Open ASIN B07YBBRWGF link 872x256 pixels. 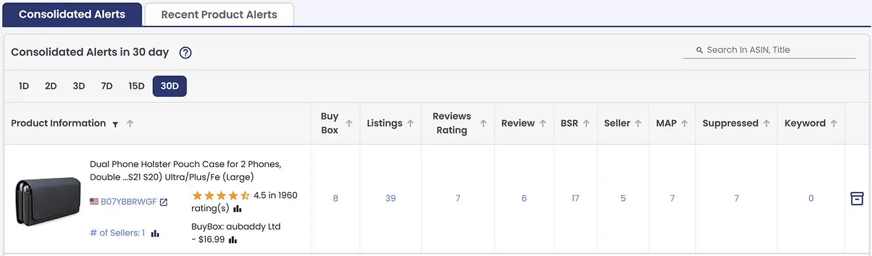[128, 202]
